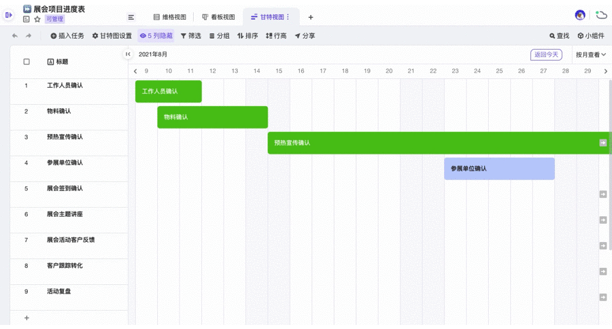Open the 分享 share option
This screenshot has width=612, height=329.
(305, 36)
